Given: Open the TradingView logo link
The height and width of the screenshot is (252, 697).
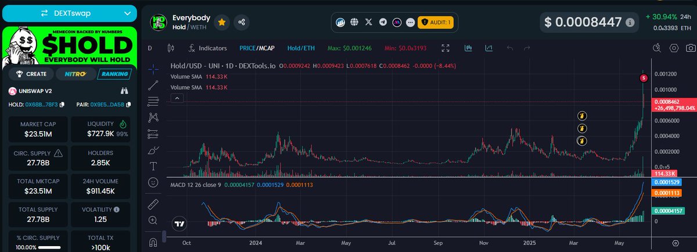Looking at the screenshot, I should (x=179, y=224).
